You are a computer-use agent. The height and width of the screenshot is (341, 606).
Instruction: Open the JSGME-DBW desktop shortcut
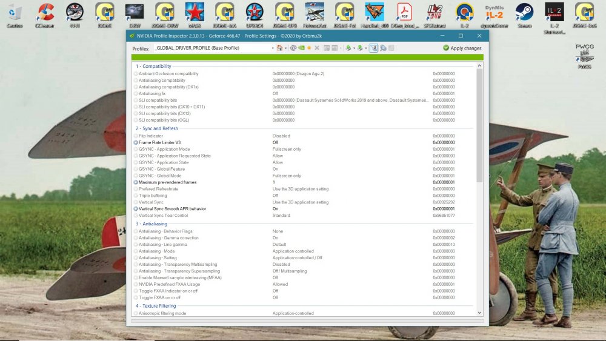[165, 16]
